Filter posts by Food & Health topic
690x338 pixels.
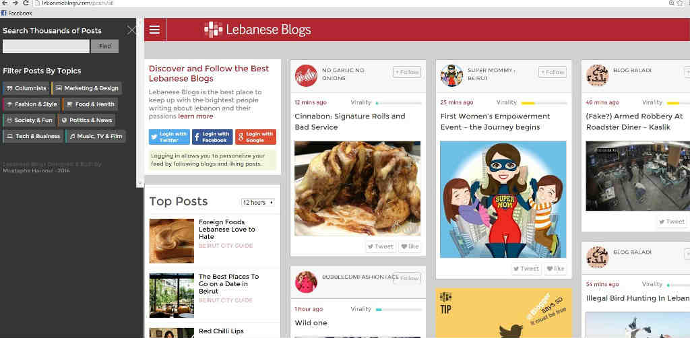coord(90,104)
